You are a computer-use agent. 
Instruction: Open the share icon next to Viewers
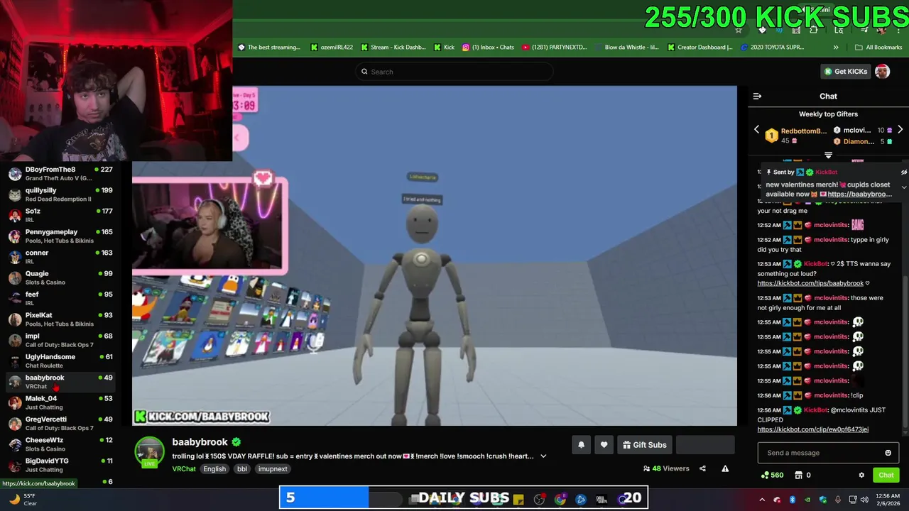tap(702, 468)
